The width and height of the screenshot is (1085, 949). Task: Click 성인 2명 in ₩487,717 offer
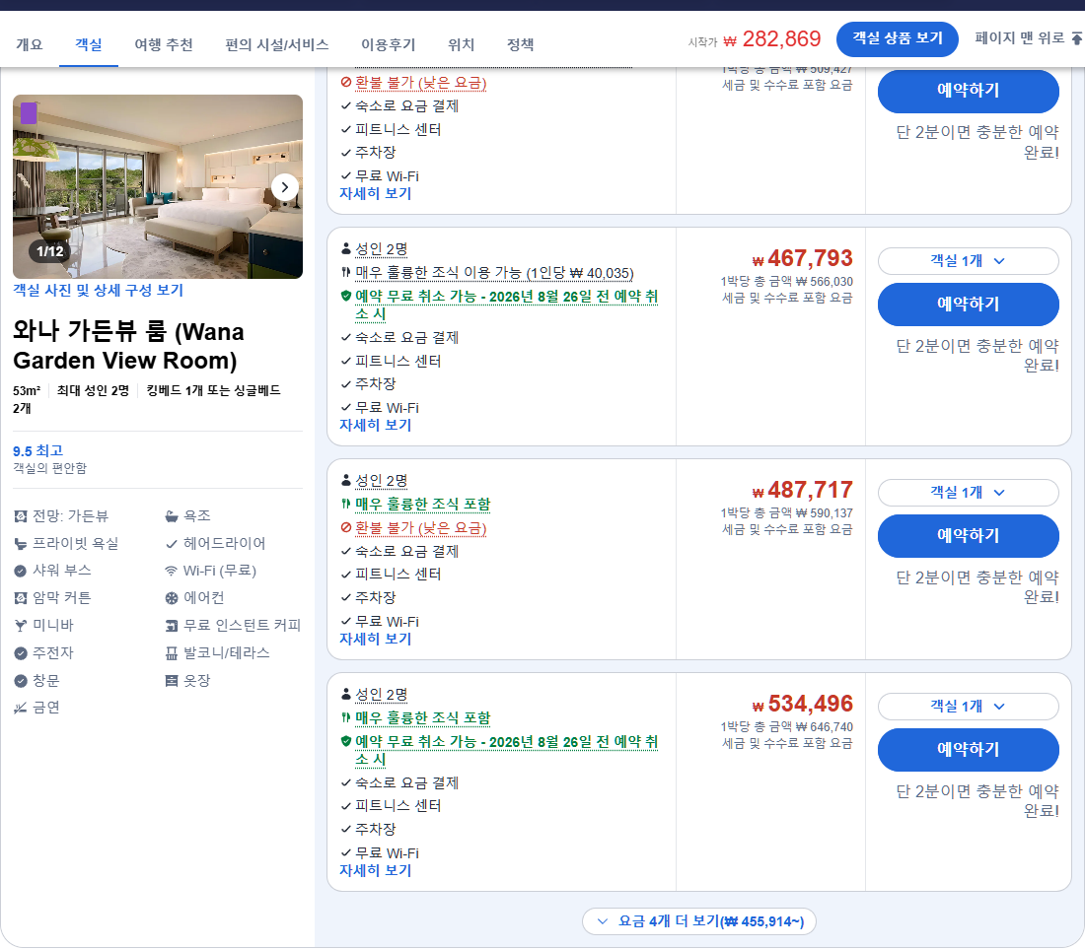(382, 480)
